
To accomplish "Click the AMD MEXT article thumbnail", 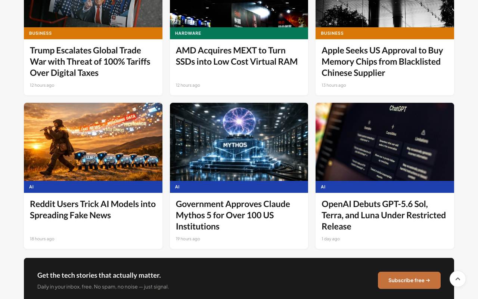I will tap(239, 13).
